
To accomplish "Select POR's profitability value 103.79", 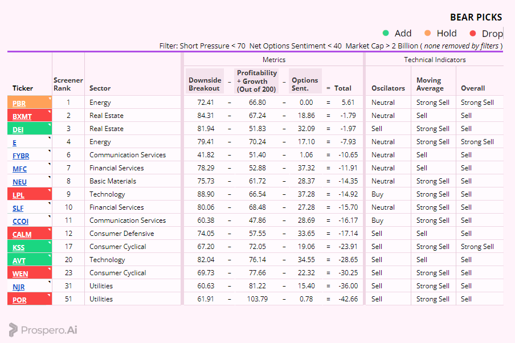I will 257,299.
